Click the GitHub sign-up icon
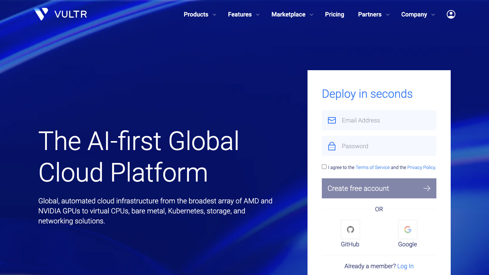The height and width of the screenshot is (275, 489). point(350,230)
